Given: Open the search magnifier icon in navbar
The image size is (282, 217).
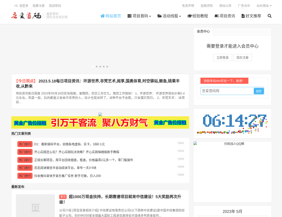Looking at the screenshot, I should coord(269,16).
